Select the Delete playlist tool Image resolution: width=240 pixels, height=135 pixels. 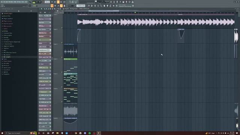click(x=48, y=9)
